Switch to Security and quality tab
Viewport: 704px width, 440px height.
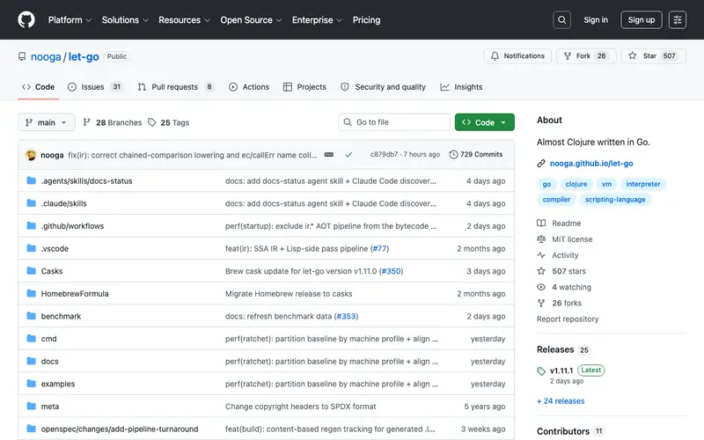(x=383, y=86)
